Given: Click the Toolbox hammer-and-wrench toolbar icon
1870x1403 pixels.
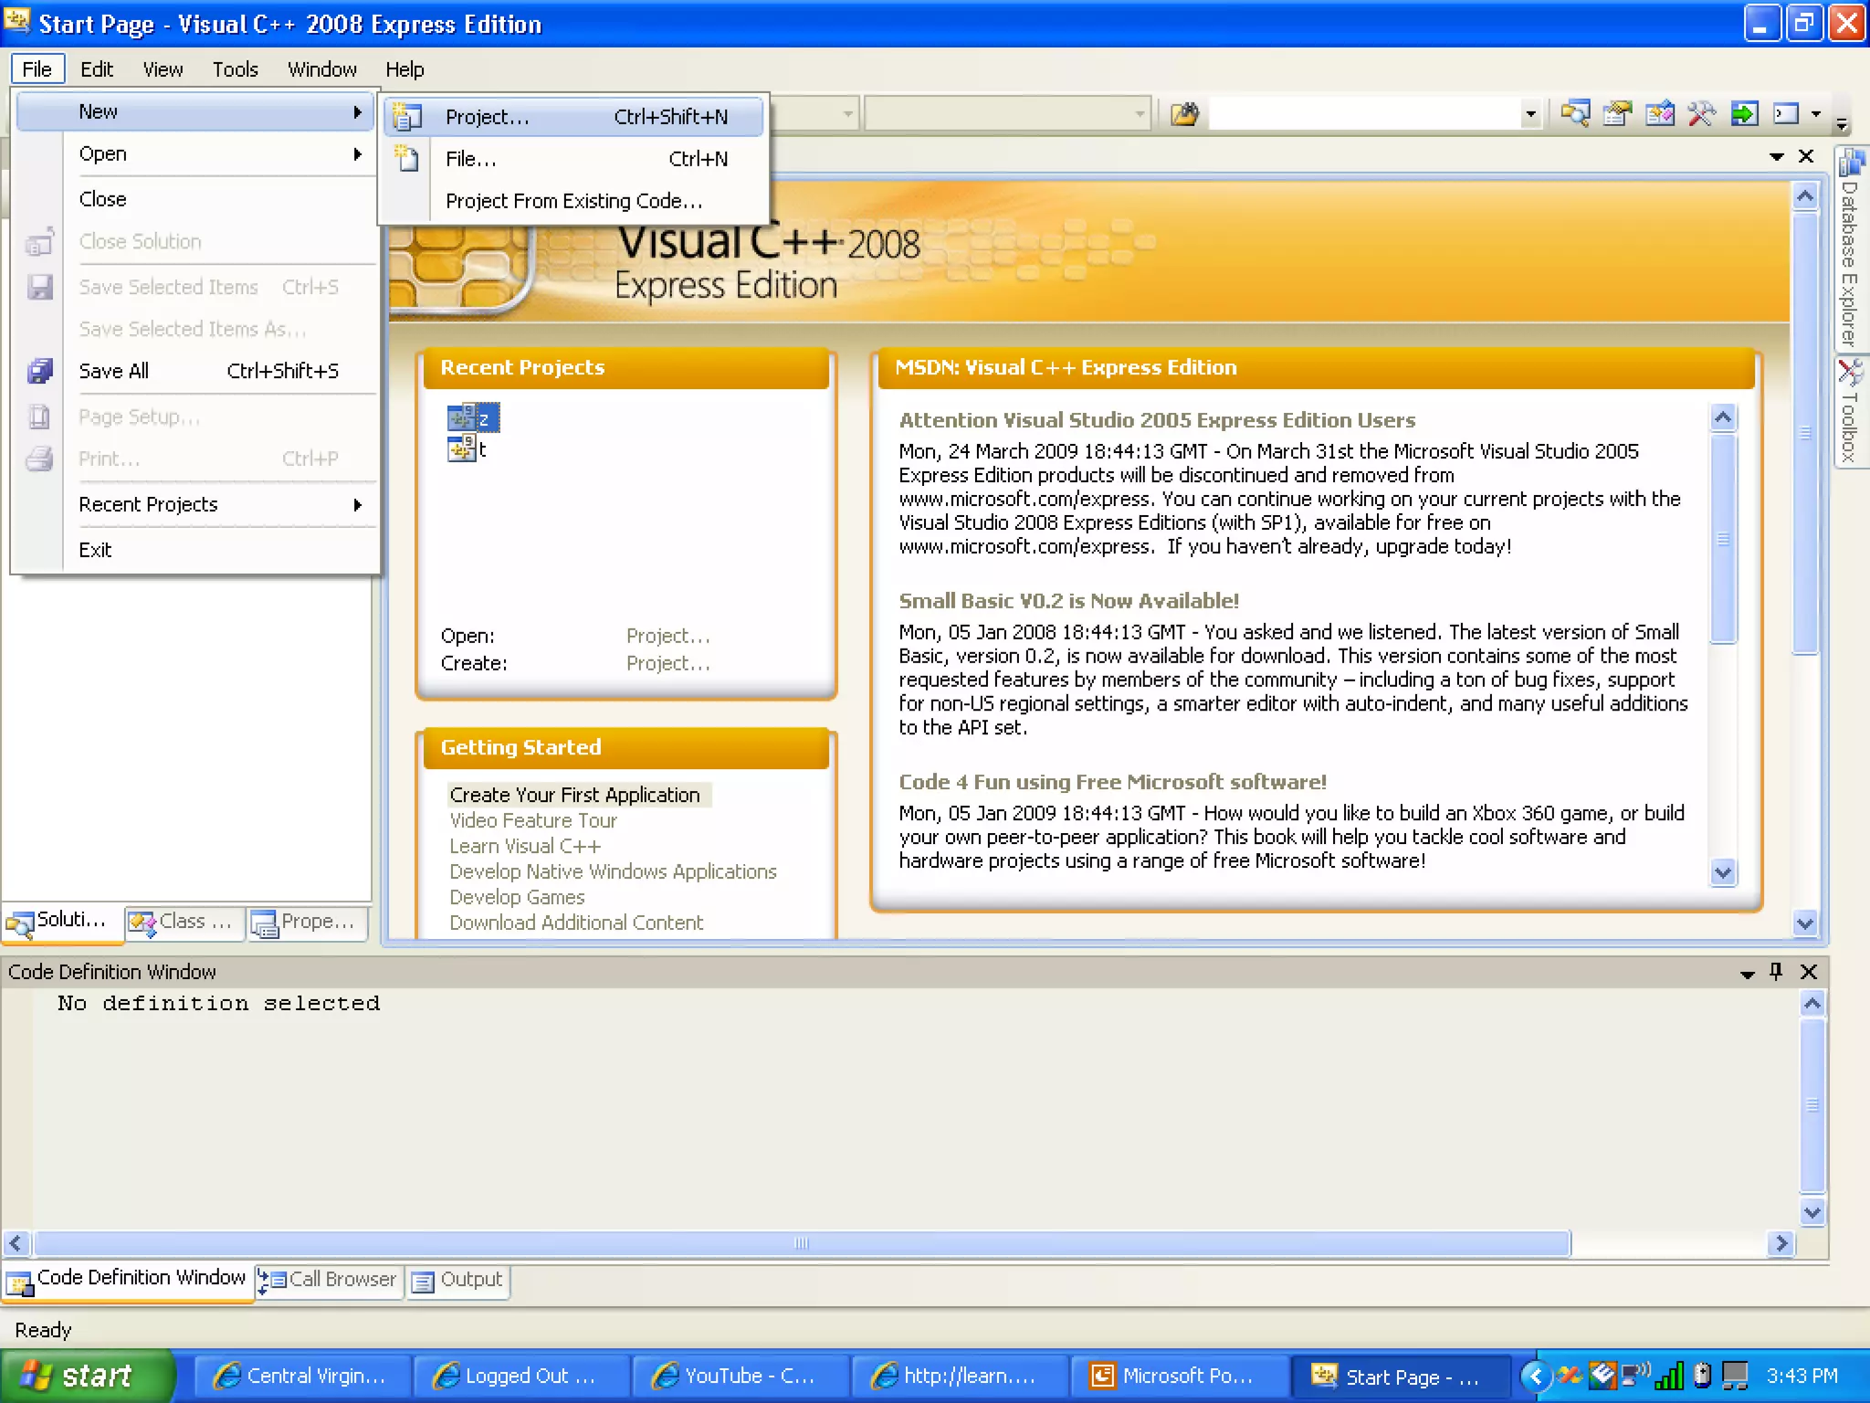Looking at the screenshot, I should coord(1701,114).
